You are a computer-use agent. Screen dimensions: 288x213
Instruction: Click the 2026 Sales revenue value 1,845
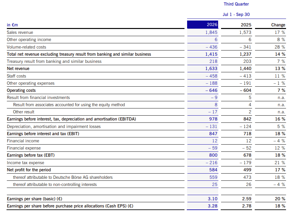211,33
